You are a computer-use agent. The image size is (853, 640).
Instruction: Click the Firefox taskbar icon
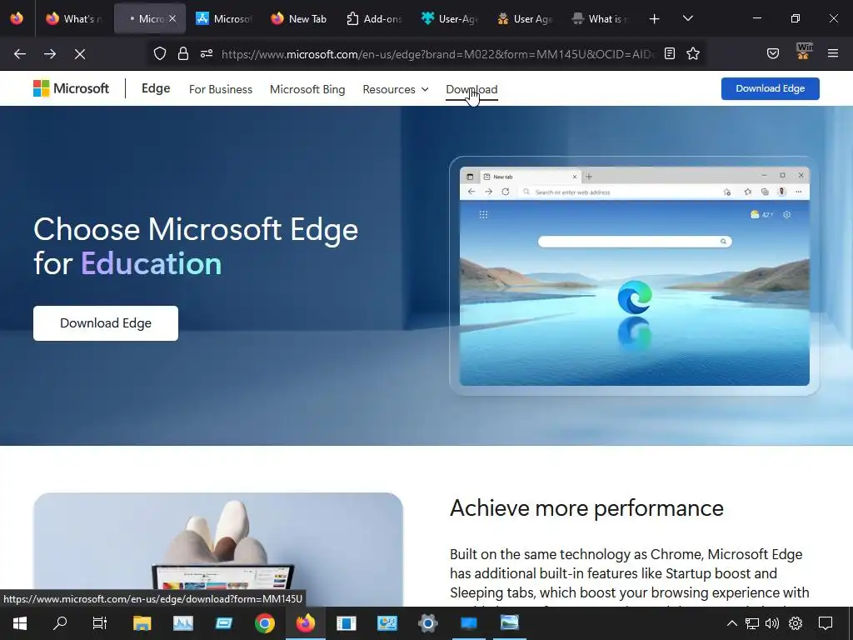tap(305, 623)
